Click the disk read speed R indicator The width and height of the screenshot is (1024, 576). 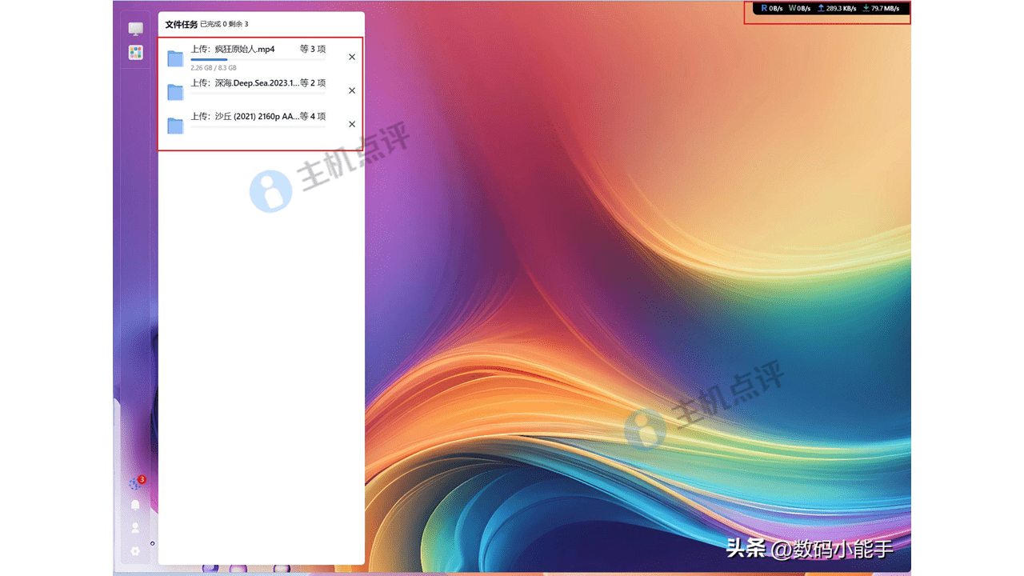coord(771,9)
